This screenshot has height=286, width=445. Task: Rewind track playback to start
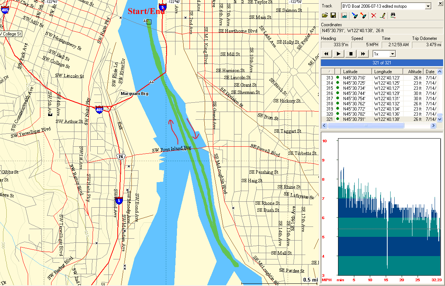tap(327, 54)
